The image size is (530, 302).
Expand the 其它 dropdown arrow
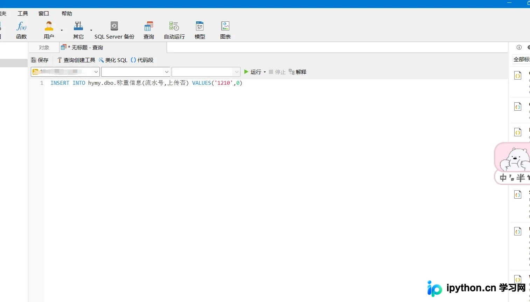[x=91, y=30]
